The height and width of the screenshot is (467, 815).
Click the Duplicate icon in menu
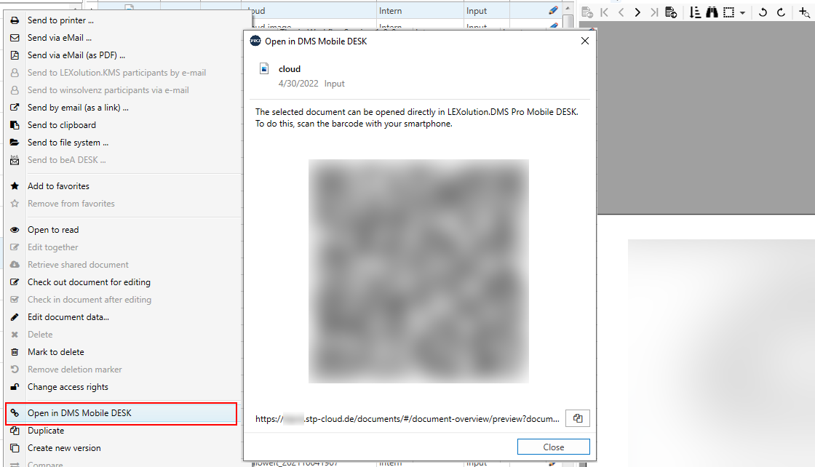(15, 431)
